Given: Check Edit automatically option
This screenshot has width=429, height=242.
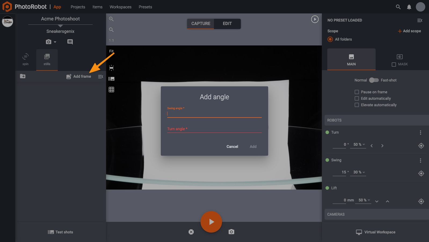Looking at the screenshot, I should click(x=357, y=98).
